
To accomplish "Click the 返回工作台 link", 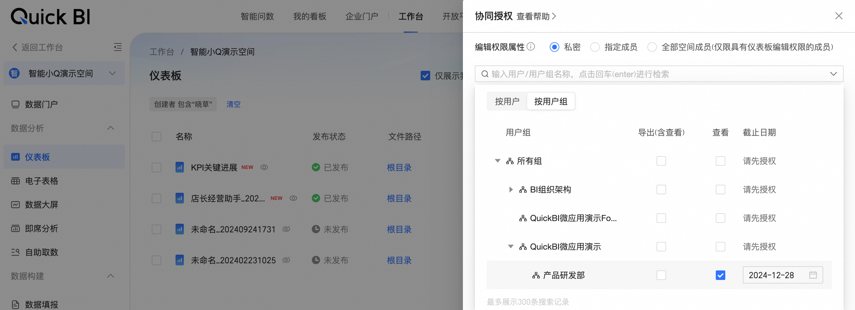I will pyautogui.click(x=37, y=47).
